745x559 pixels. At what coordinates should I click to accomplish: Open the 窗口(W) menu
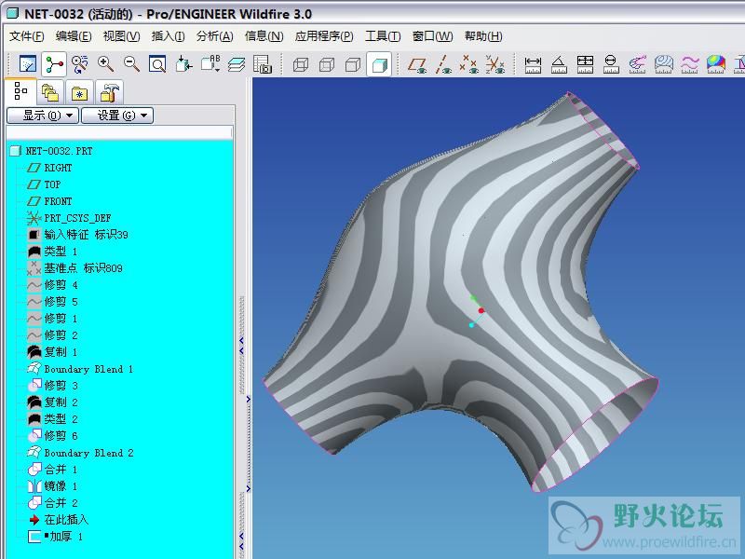point(432,36)
